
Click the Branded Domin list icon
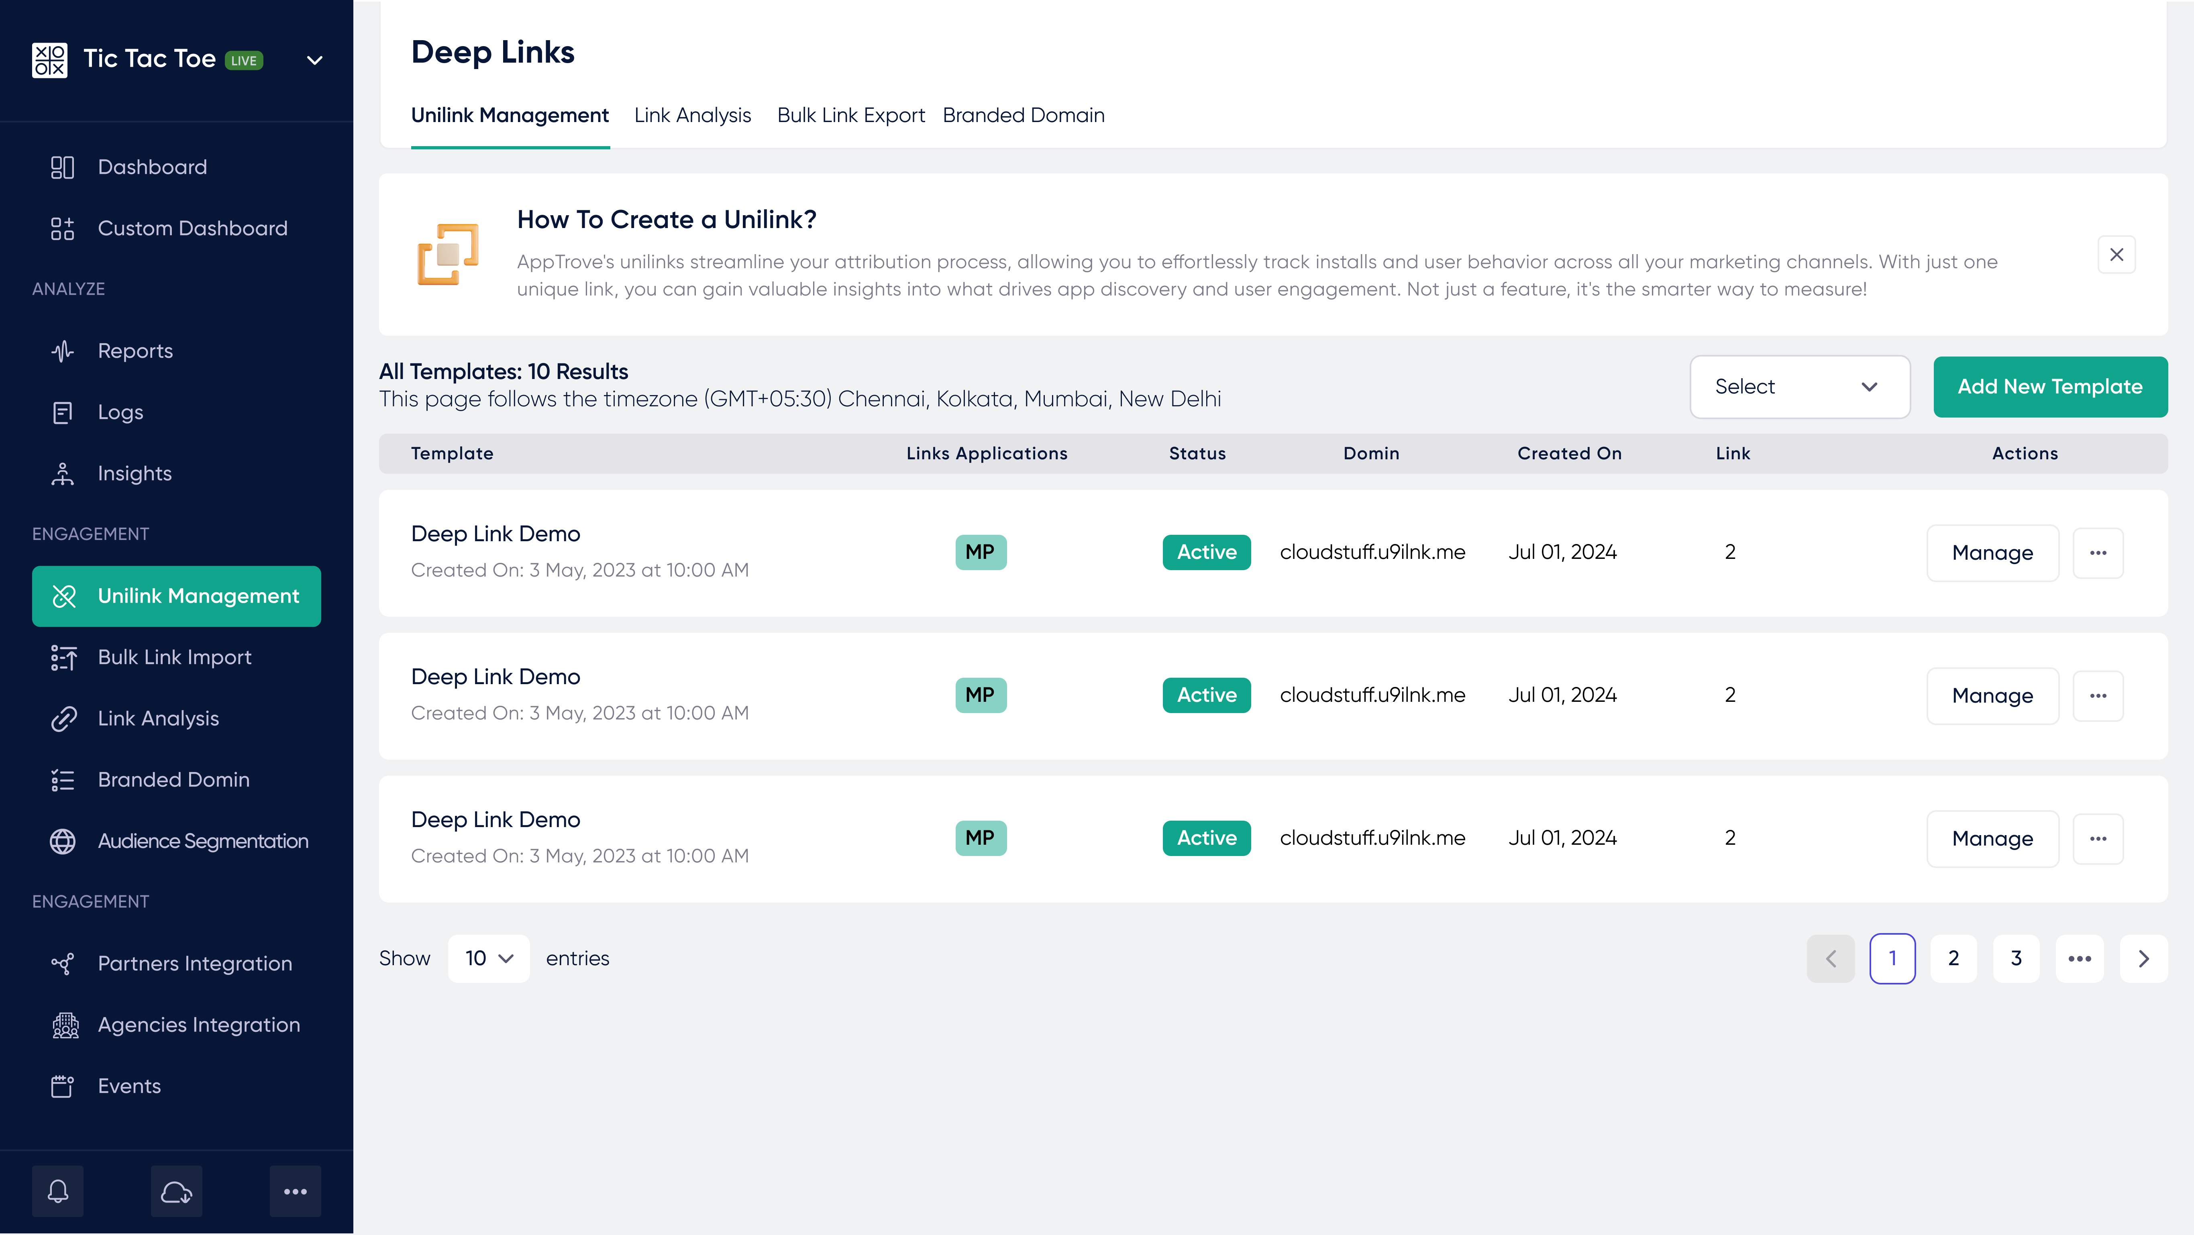click(62, 780)
